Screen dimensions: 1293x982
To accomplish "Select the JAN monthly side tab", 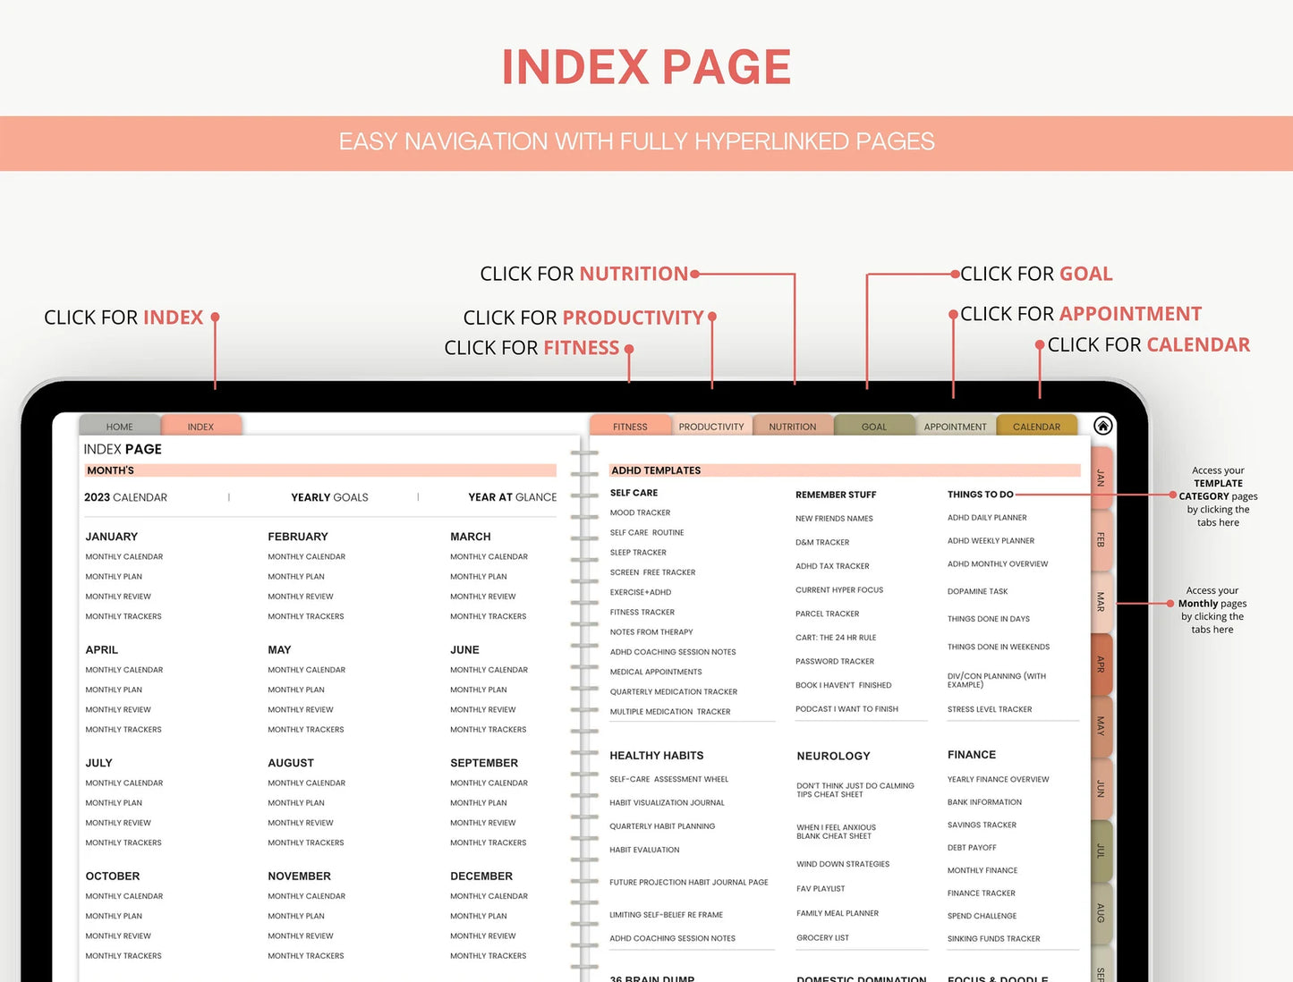I will pyautogui.click(x=1099, y=479).
